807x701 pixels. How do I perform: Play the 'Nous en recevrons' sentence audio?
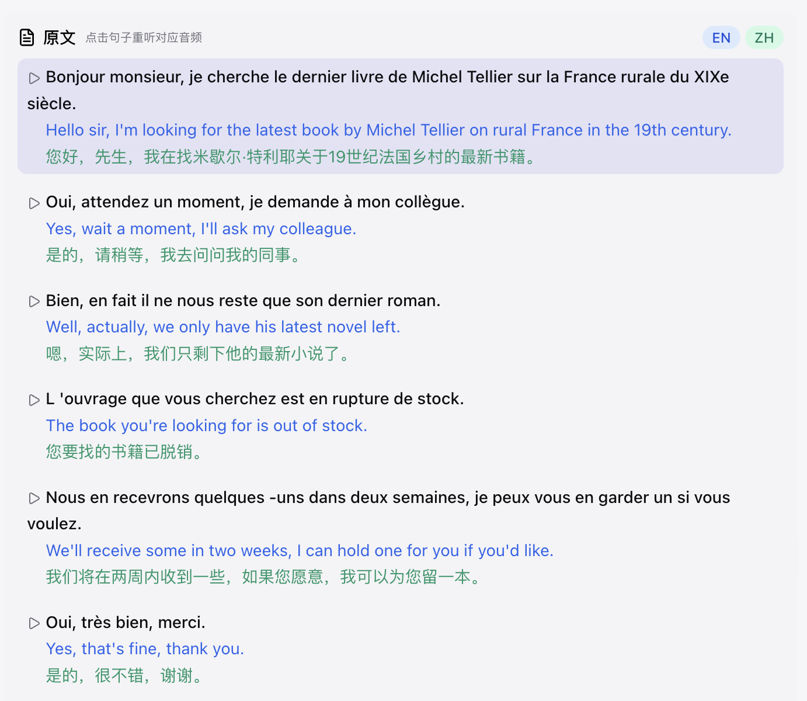(34, 498)
